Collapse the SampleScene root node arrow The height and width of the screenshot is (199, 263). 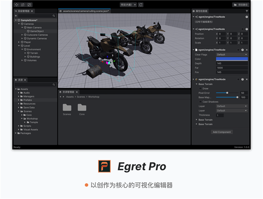[x=16, y=20]
